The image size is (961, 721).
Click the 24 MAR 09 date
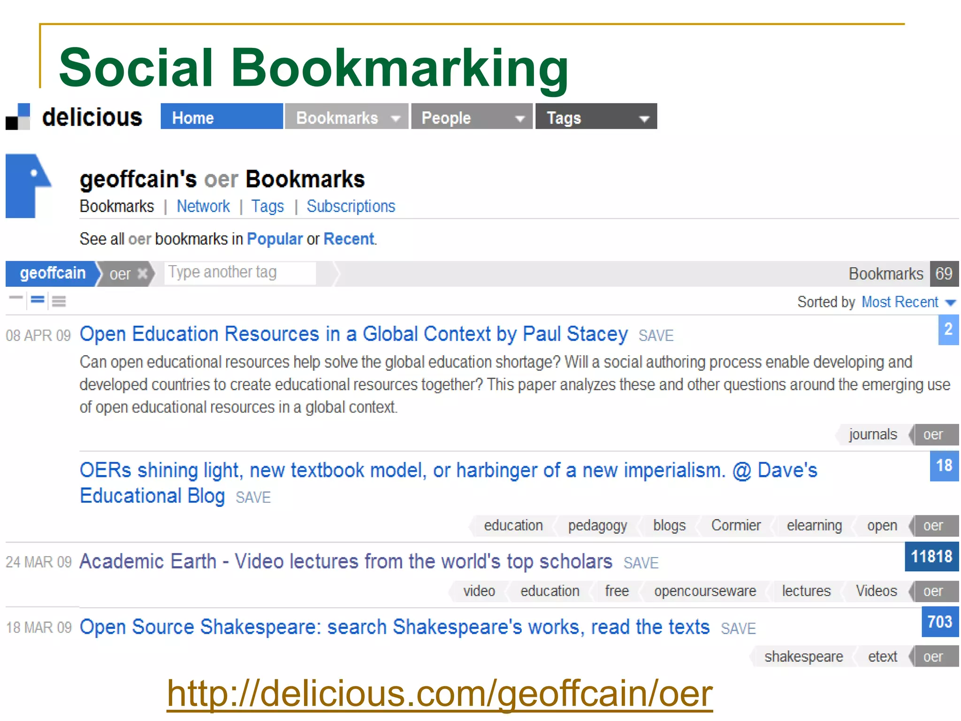[38, 562]
